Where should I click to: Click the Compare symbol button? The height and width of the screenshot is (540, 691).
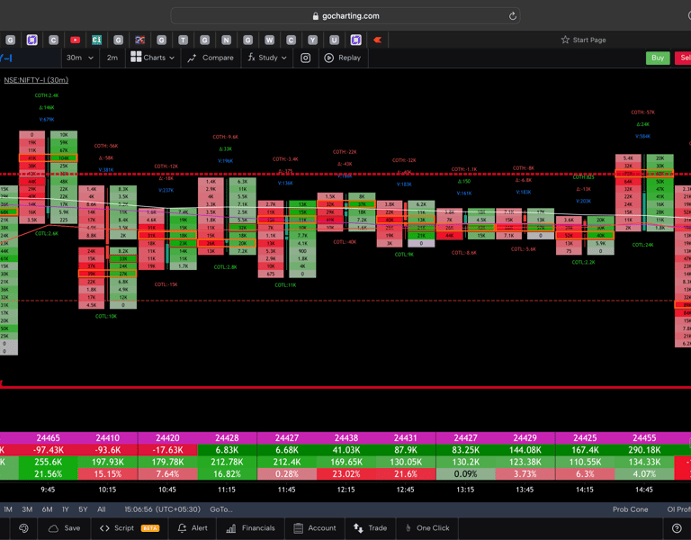pyautogui.click(x=211, y=58)
